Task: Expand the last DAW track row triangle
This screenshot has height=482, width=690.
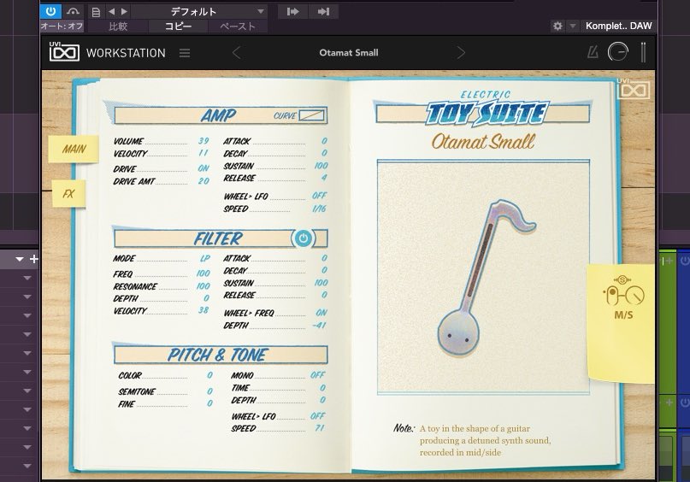Action: [x=27, y=466]
